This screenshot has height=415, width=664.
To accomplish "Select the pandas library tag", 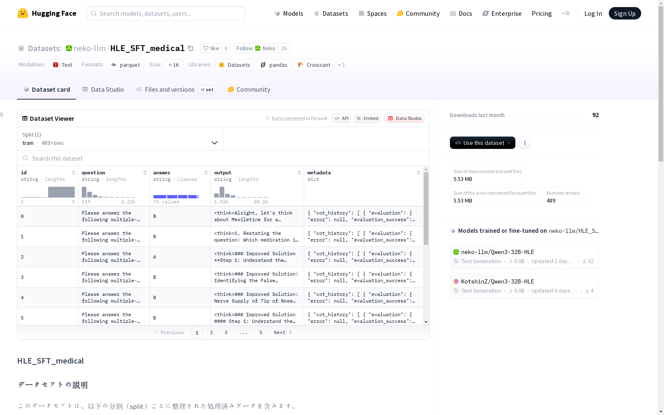I will 274,65.
